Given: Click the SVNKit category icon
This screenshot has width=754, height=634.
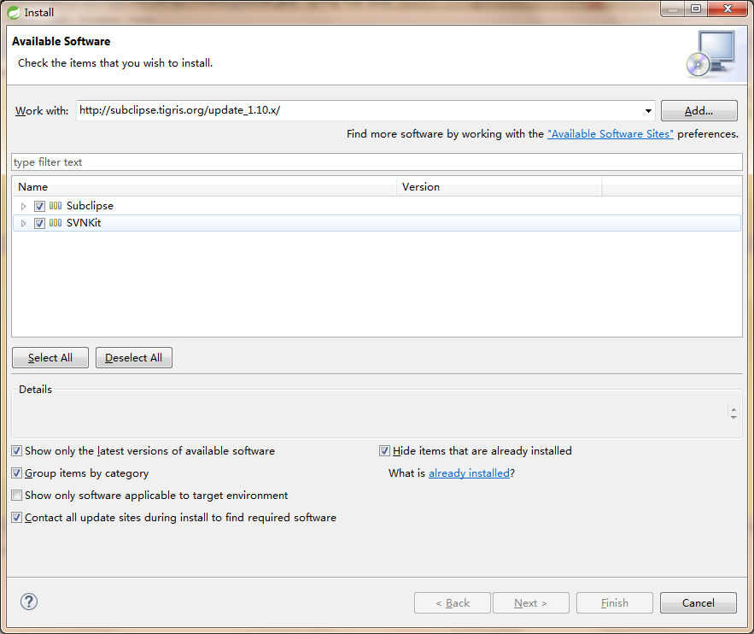Looking at the screenshot, I should 56,223.
